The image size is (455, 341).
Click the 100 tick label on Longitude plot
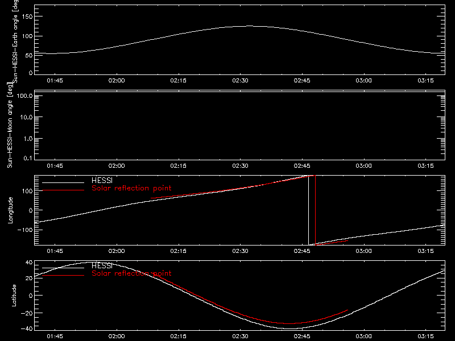[x=27, y=191]
